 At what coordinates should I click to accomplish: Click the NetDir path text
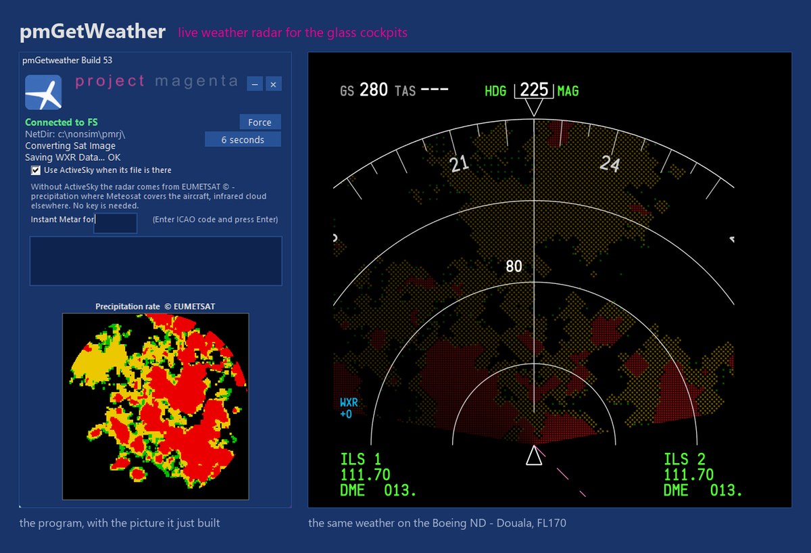point(75,134)
